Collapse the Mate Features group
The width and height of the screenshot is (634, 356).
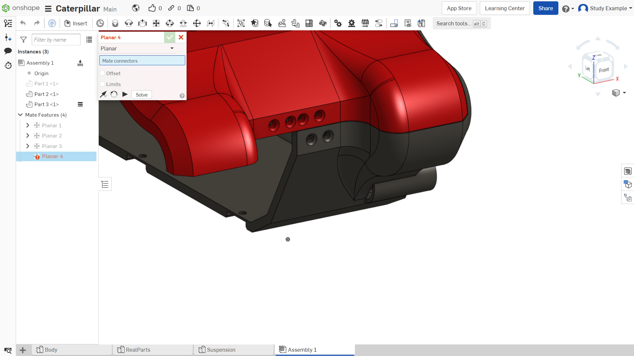click(20, 115)
